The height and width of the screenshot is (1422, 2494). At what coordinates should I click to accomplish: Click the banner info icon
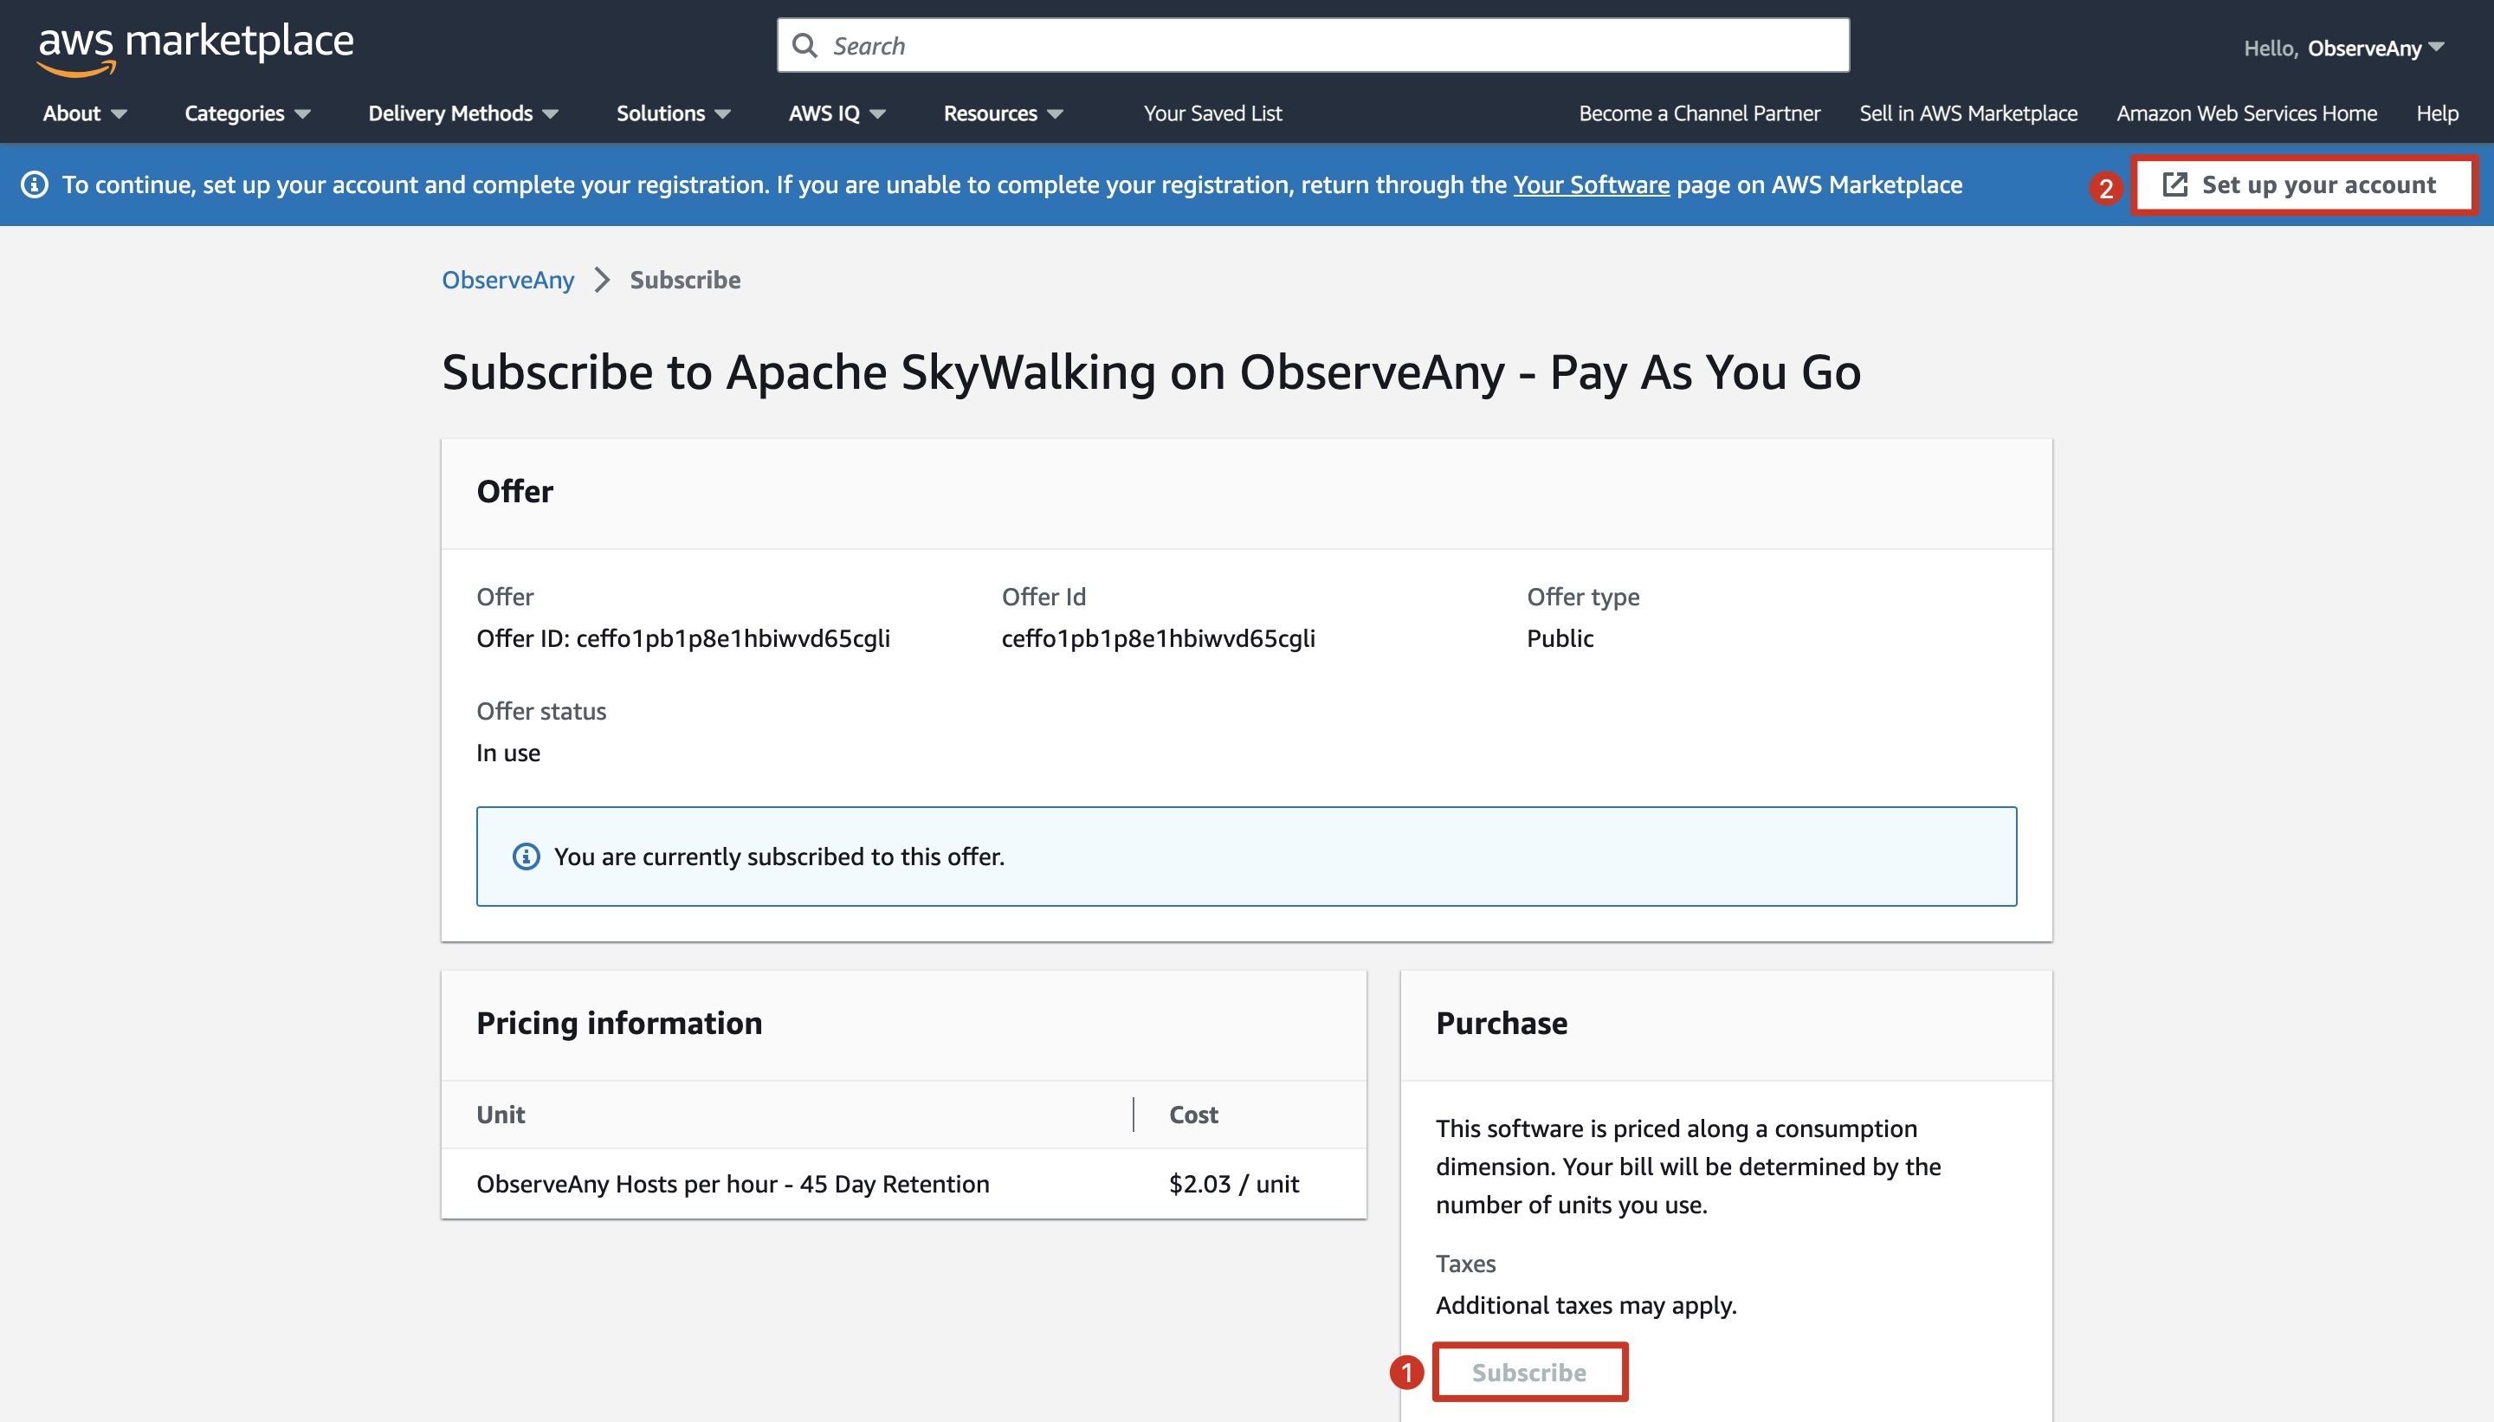coord(34,184)
